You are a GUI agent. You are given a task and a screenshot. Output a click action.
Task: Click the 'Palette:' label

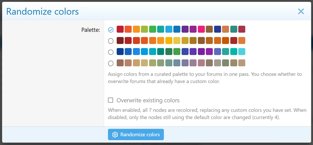[x=91, y=30]
